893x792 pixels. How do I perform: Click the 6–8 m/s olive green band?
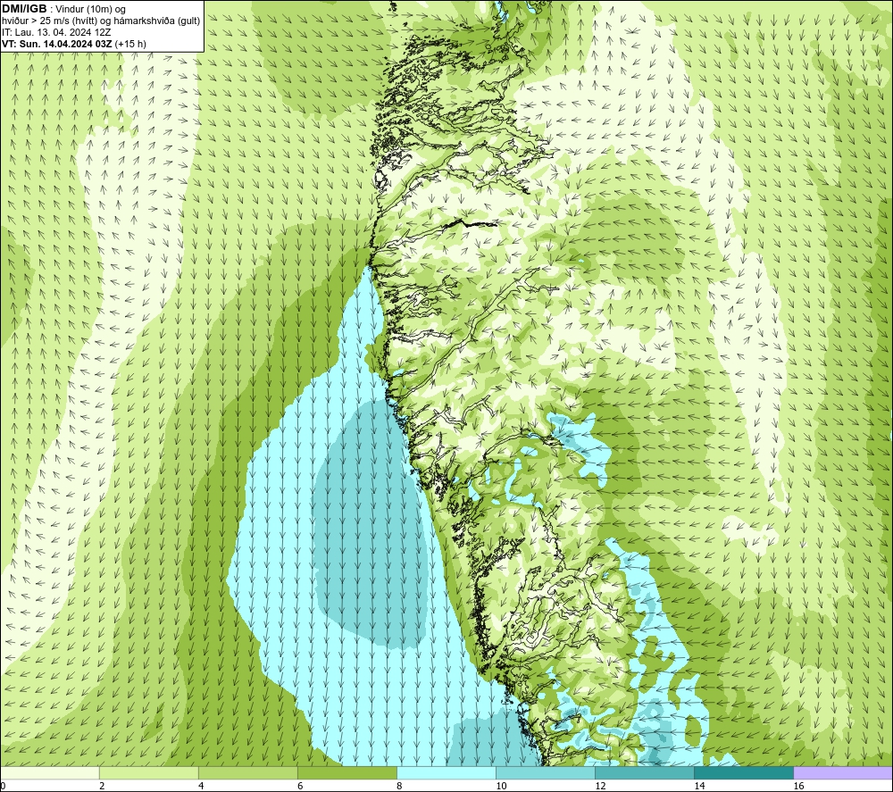coord(347,772)
